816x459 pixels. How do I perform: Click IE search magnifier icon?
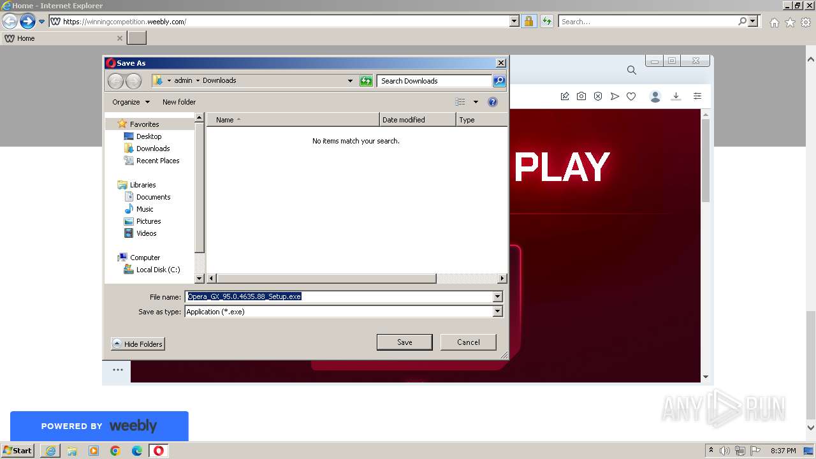tap(742, 21)
